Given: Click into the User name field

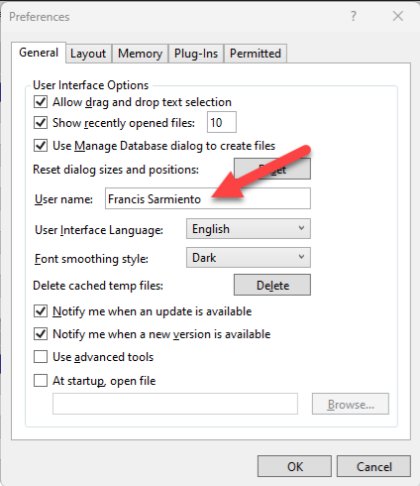Looking at the screenshot, I should pyautogui.click(x=208, y=198).
